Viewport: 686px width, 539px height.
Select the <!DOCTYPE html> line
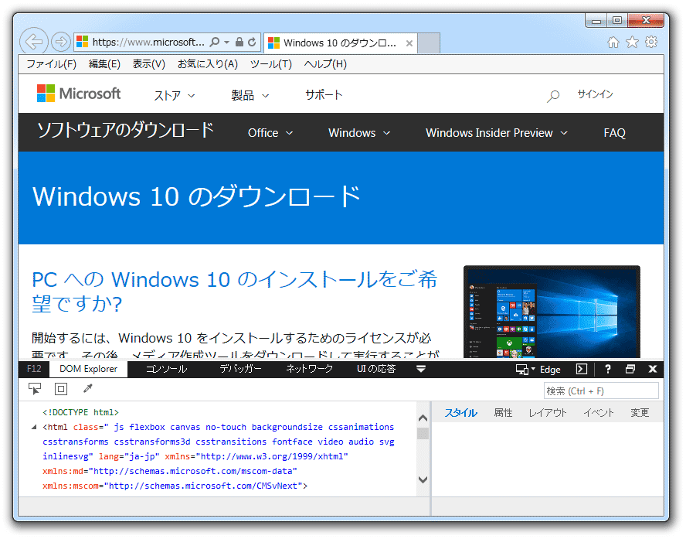point(80,412)
